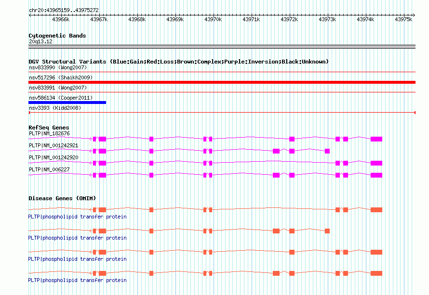Select the 43973k position on the ruler
The image size is (429, 295).
tap(327, 19)
